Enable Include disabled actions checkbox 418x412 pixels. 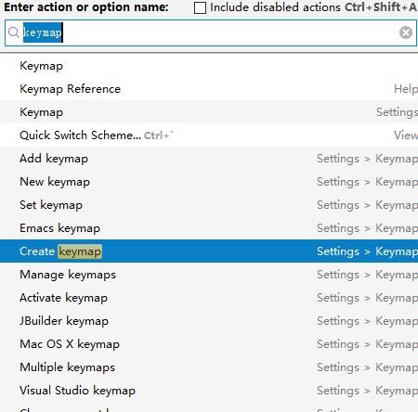[x=200, y=7]
